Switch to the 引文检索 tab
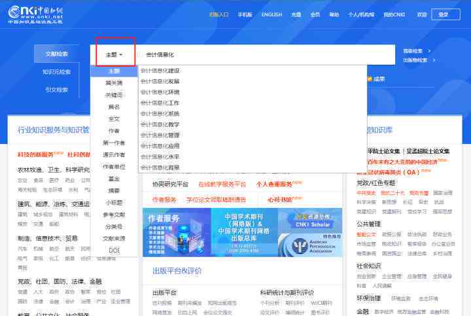 tap(56, 90)
